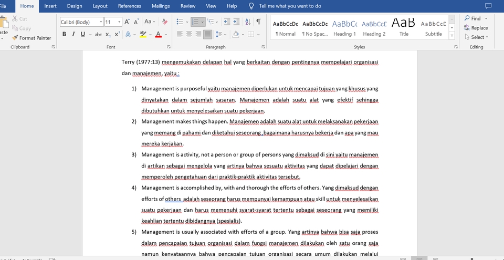Toggle Justify alignment button
Screen dimensions: 504x260
(x=208, y=34)
